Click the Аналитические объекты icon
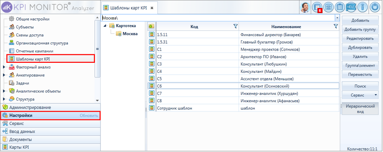 [11, 91]
